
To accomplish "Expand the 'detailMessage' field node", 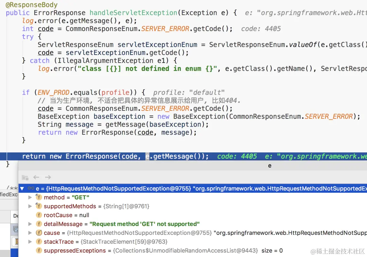I will point(30,224).
